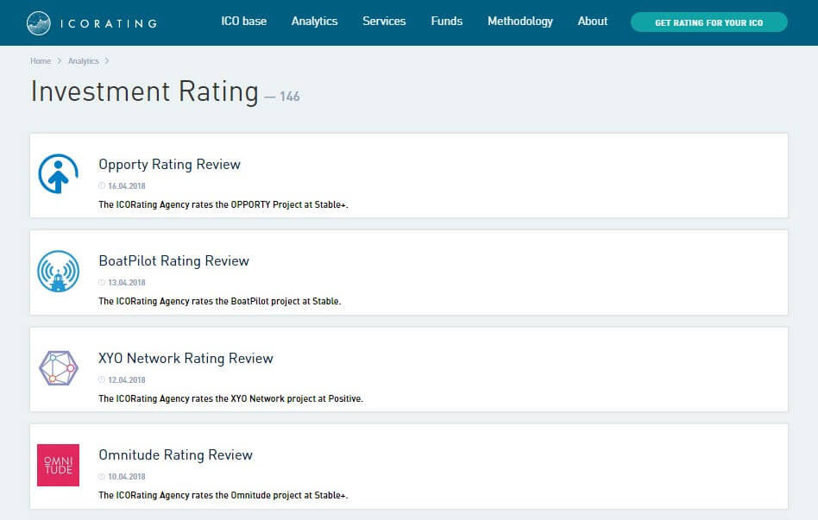Go to Home via breadcrumb

pos(41,61)
